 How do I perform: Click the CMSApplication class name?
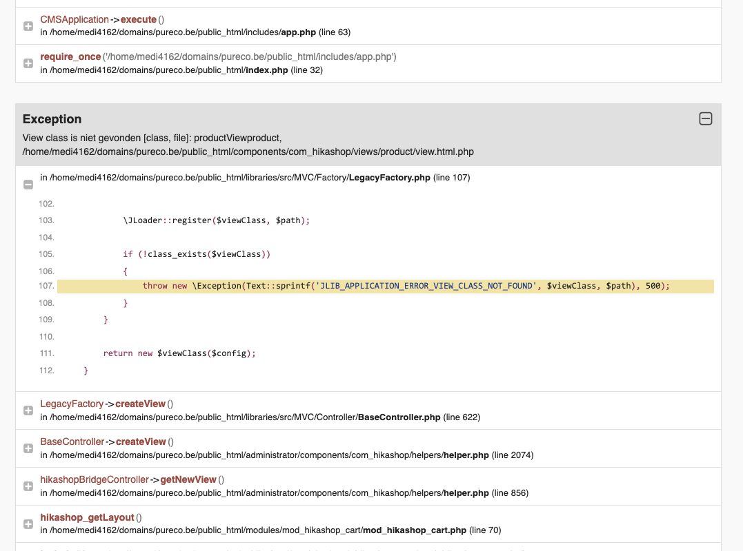(x=75, y=20)
